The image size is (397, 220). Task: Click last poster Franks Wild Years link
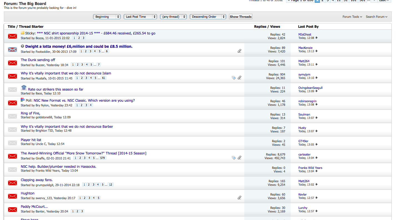click(x=310, y=168)
